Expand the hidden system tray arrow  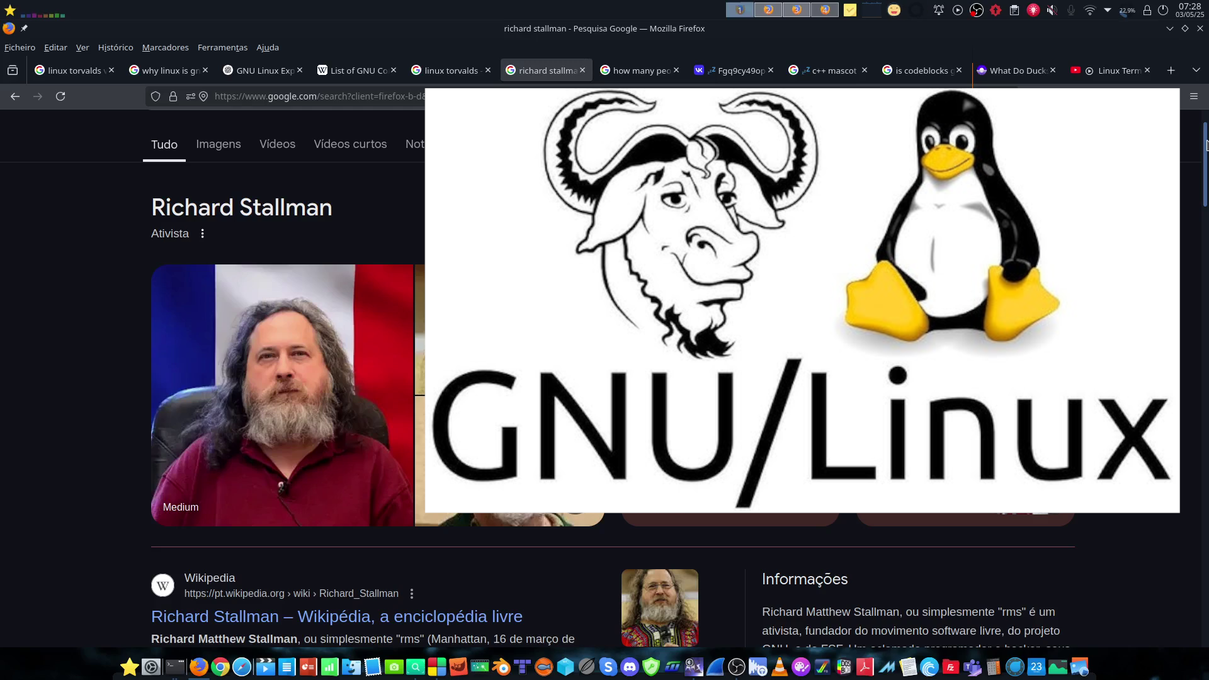pyautogui.click(x=1108, y=10)
